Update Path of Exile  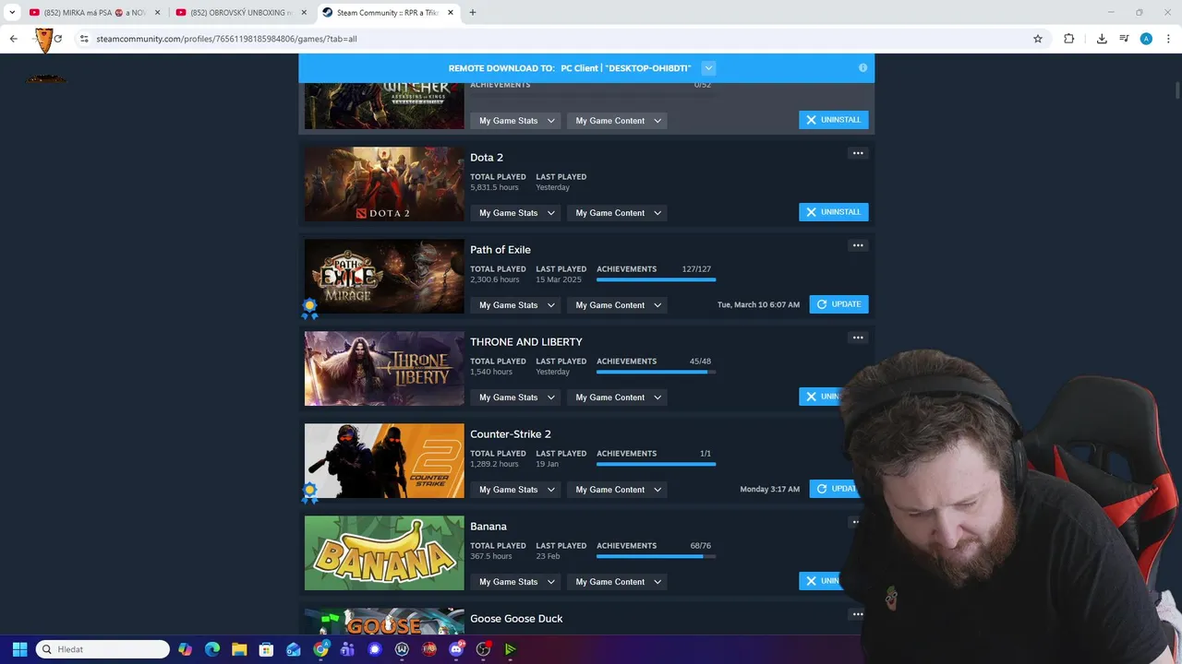tap(838, 304)
